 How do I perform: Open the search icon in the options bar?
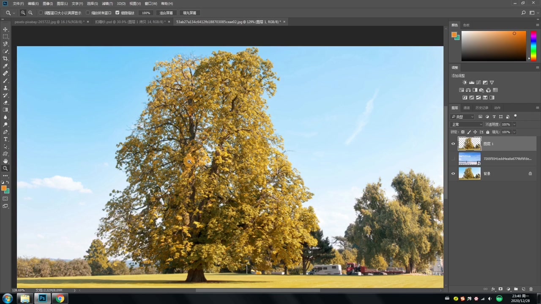click(x=523, y=13)
